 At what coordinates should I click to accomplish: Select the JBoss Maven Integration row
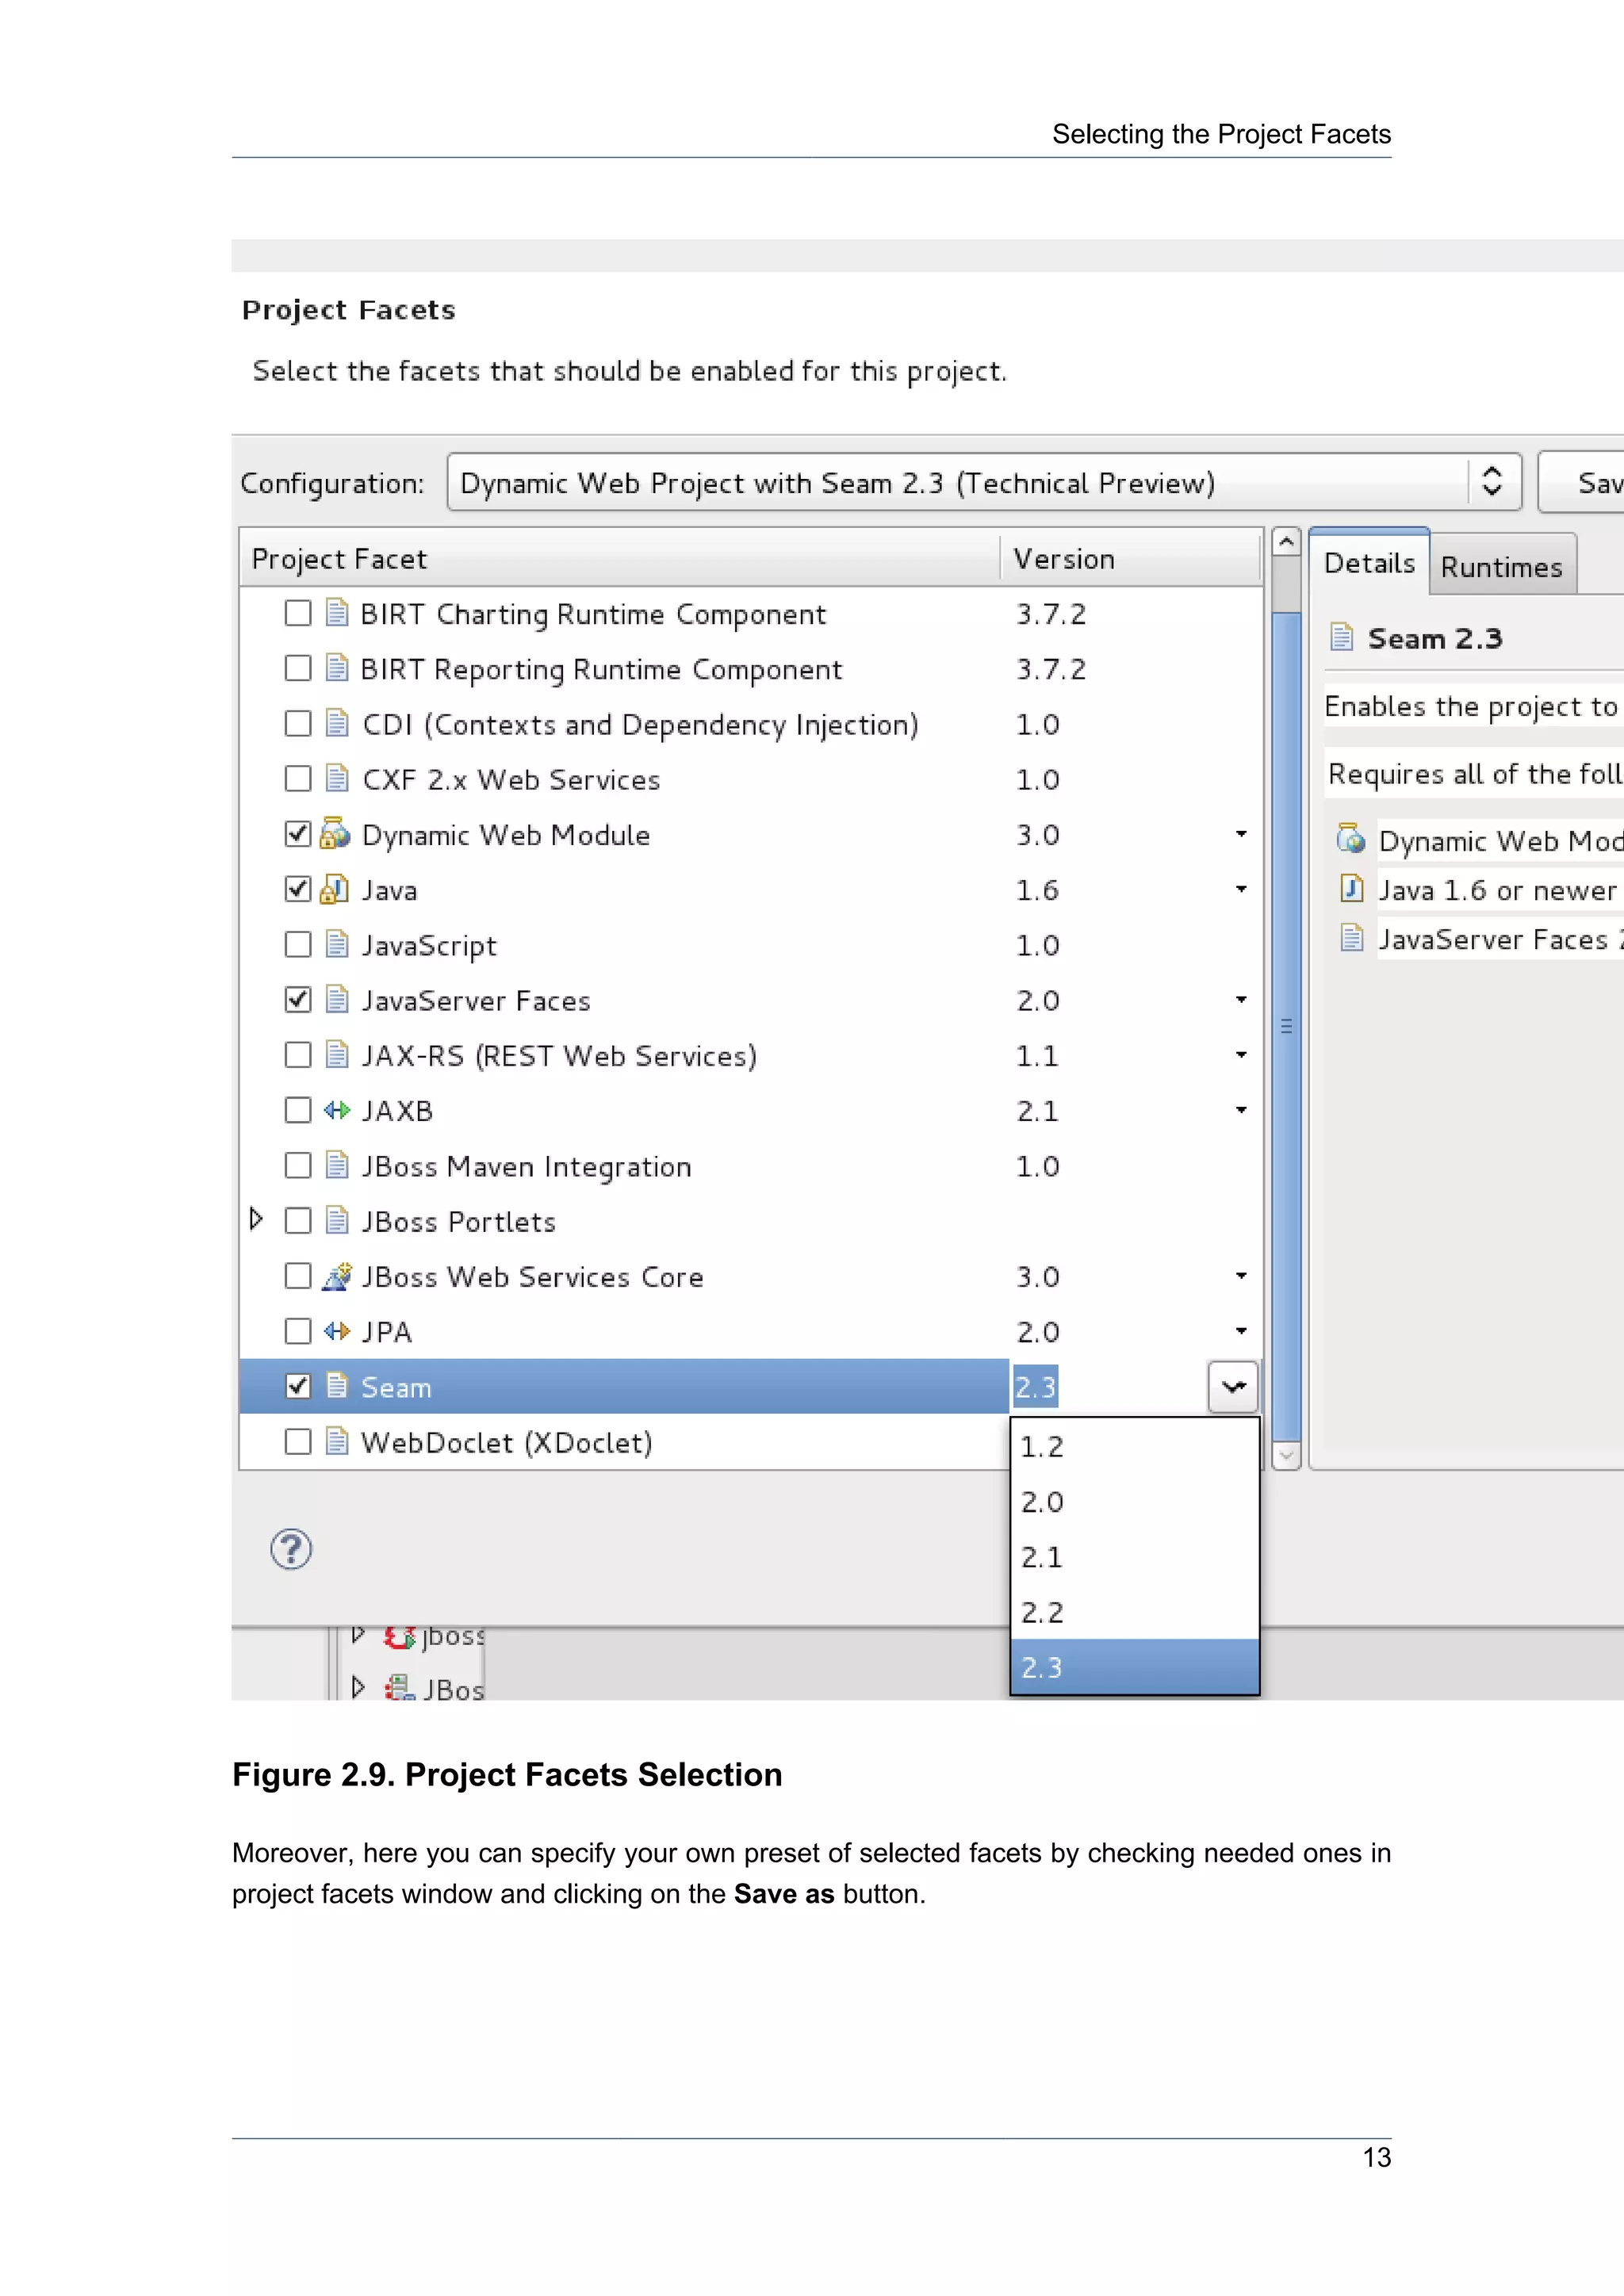pos(750,1165)
